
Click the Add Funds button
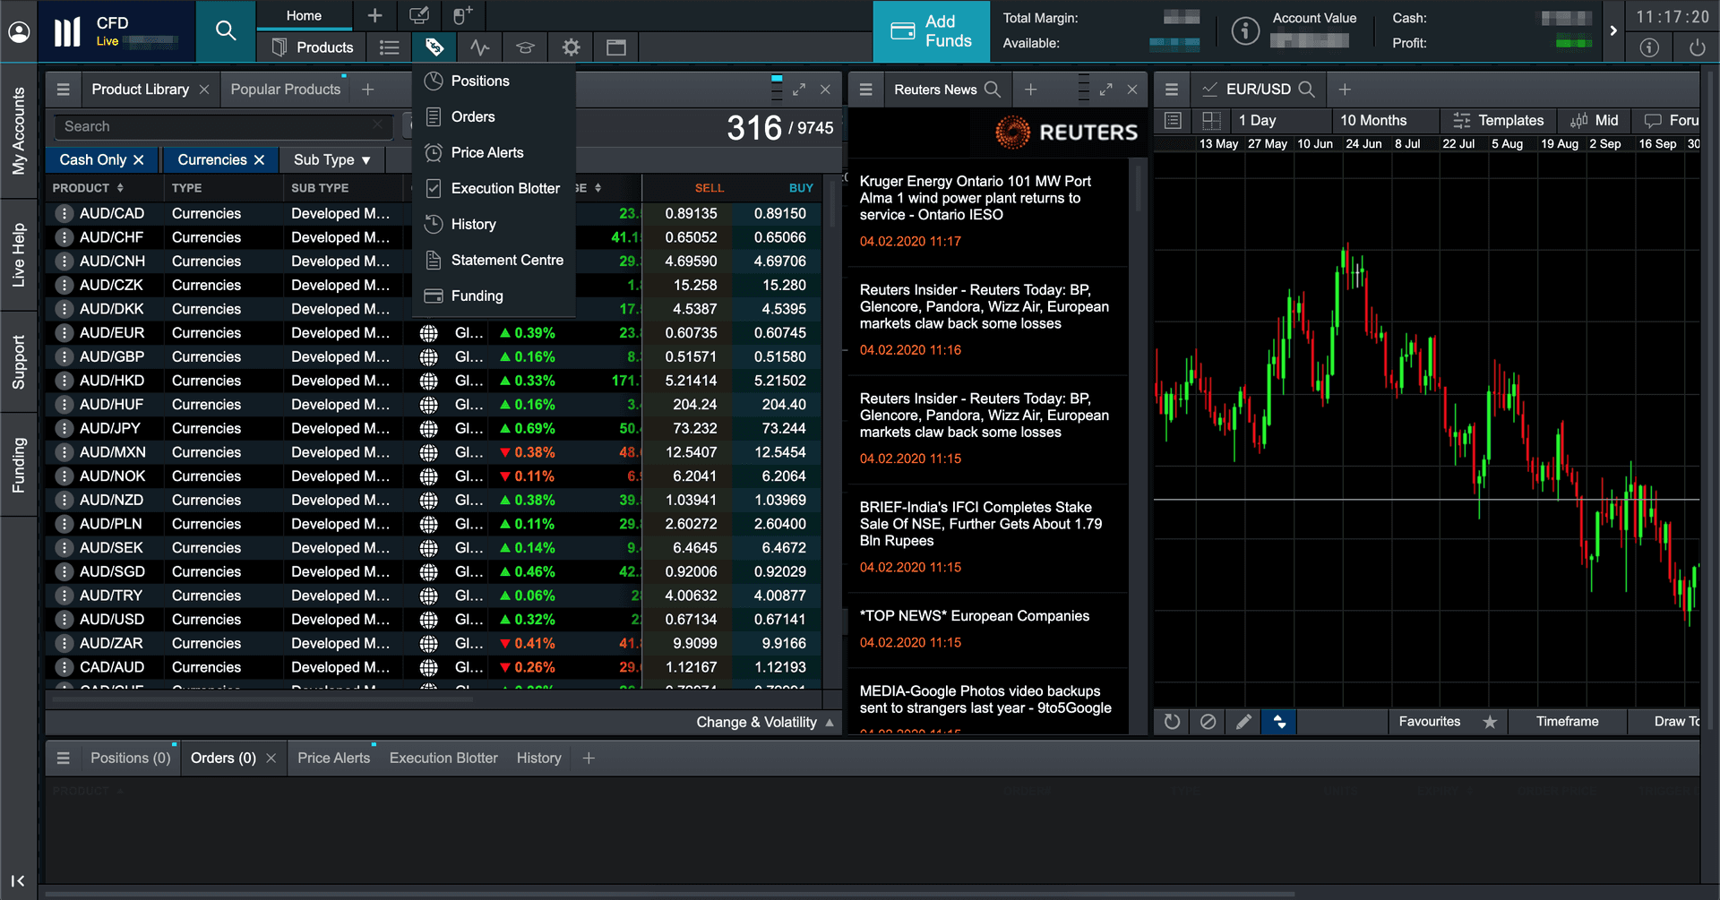pyautogui.click(x=931, y=31)
